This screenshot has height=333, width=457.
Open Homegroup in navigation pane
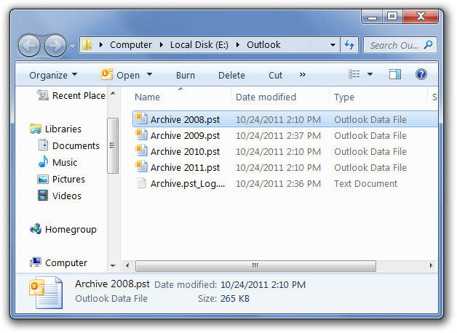click(71, 230)
